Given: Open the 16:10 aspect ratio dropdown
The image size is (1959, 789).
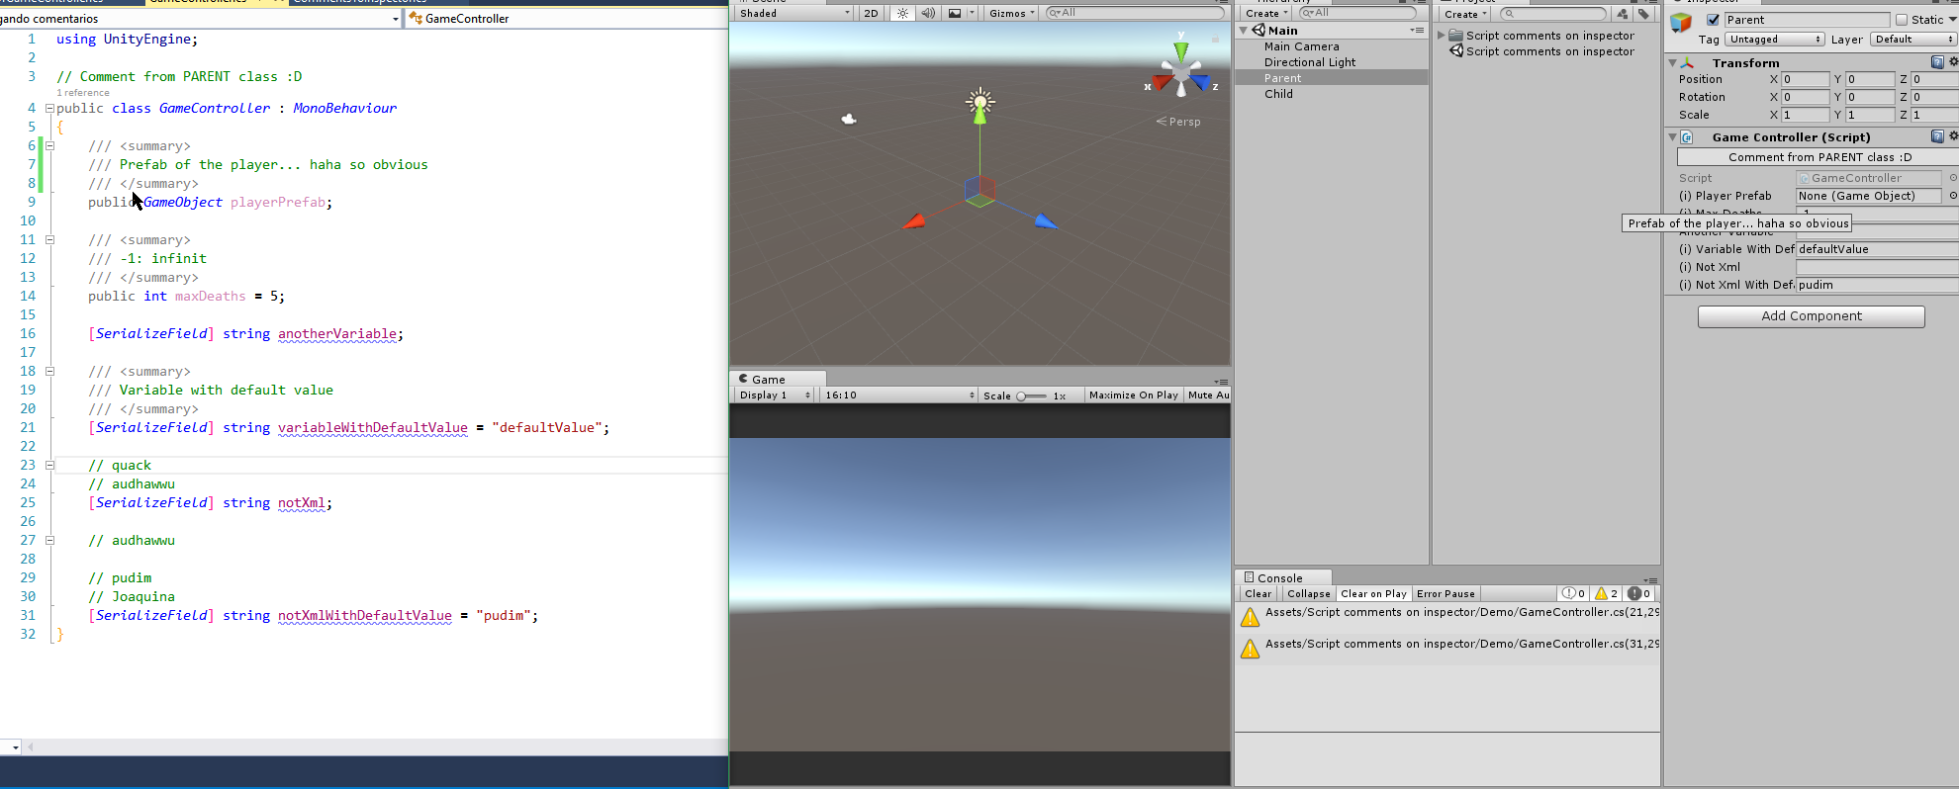Looking at the screenshot, I should 899,394.
